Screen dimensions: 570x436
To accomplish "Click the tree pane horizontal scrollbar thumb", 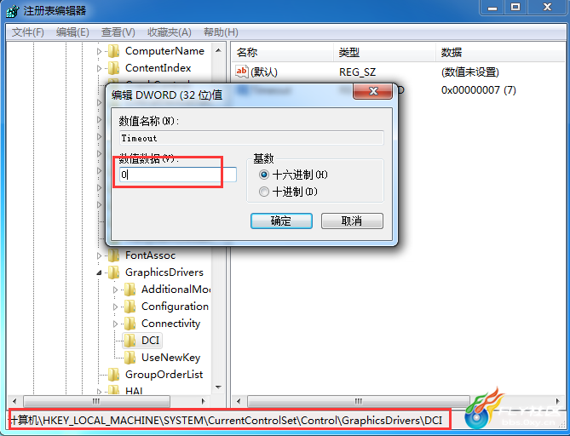I will click(96, 401).
